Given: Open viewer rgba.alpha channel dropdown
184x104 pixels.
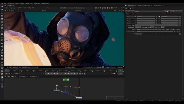Looking at the screenshot, I should 14,8.
